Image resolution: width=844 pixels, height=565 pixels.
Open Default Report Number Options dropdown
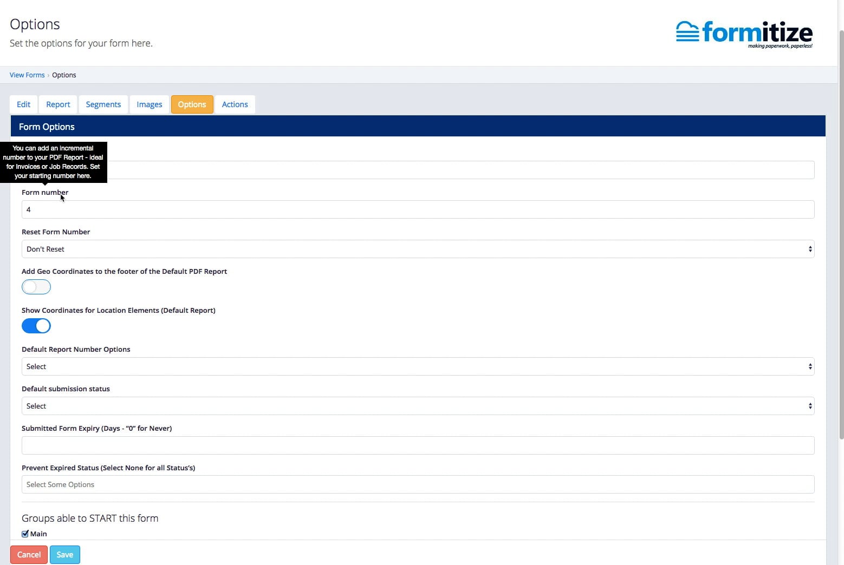(x=418, y=366)
